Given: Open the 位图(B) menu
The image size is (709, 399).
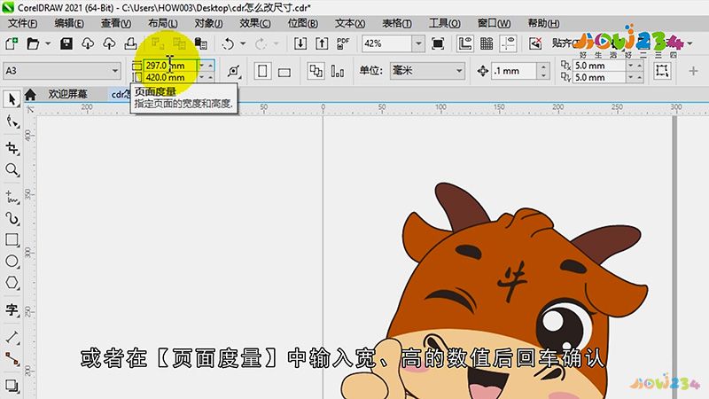Looking at the screenshot, I should [302, 24].
